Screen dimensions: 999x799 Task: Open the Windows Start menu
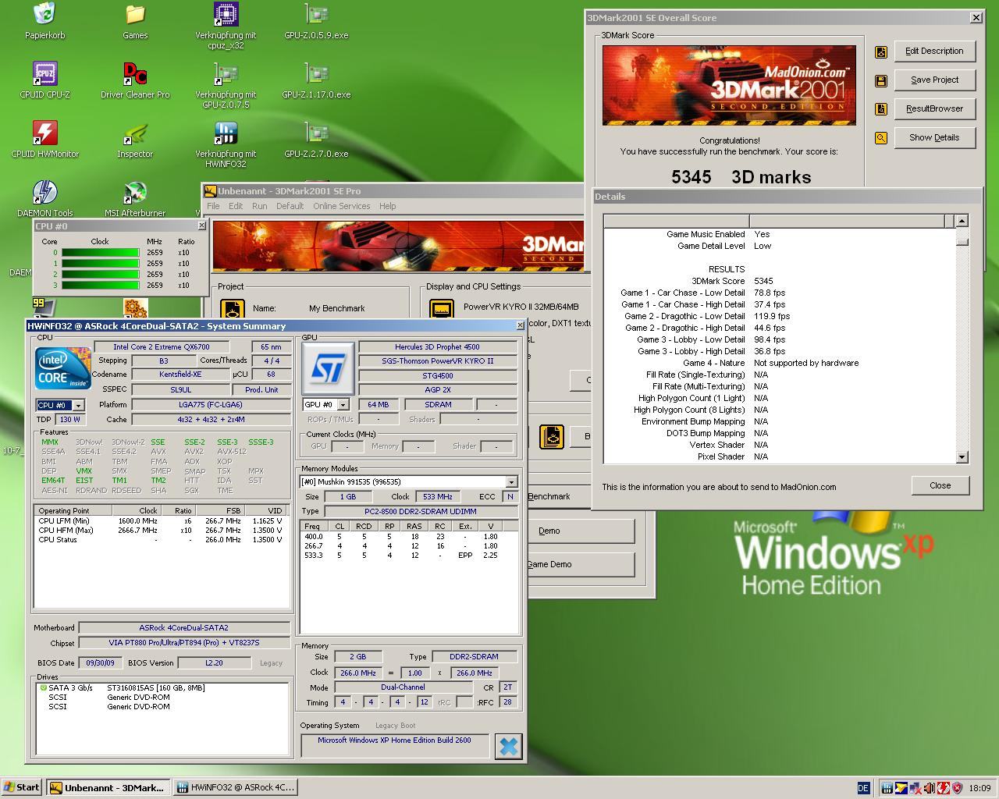22,788
